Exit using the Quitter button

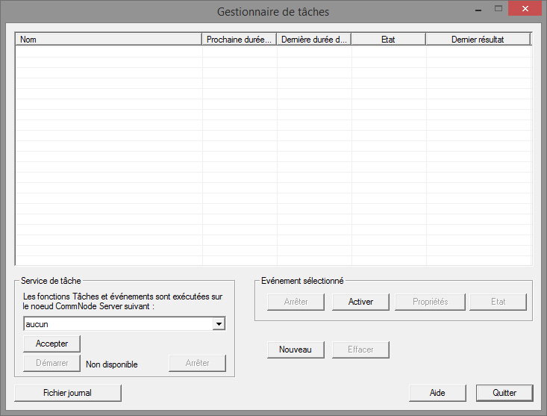point(505,393)
